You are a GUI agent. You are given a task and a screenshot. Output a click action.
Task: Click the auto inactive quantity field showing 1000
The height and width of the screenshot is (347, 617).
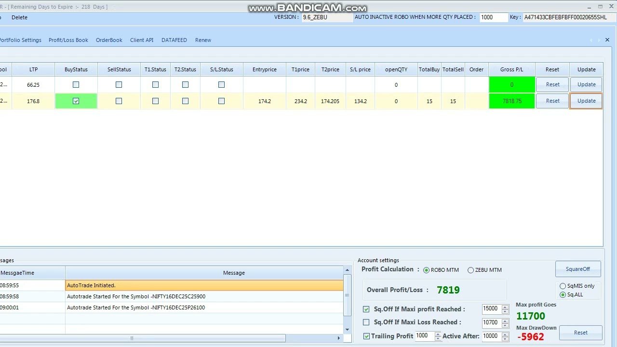[494, 17]
